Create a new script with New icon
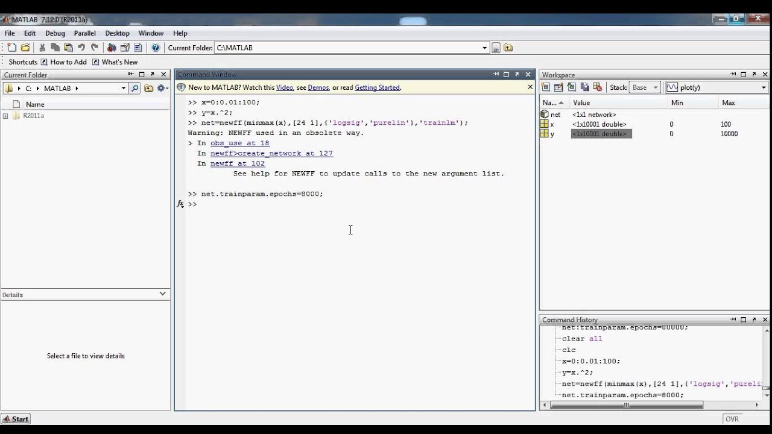This screenshot has width=772, height=434. pyautogui.click(x=11, y=48)
